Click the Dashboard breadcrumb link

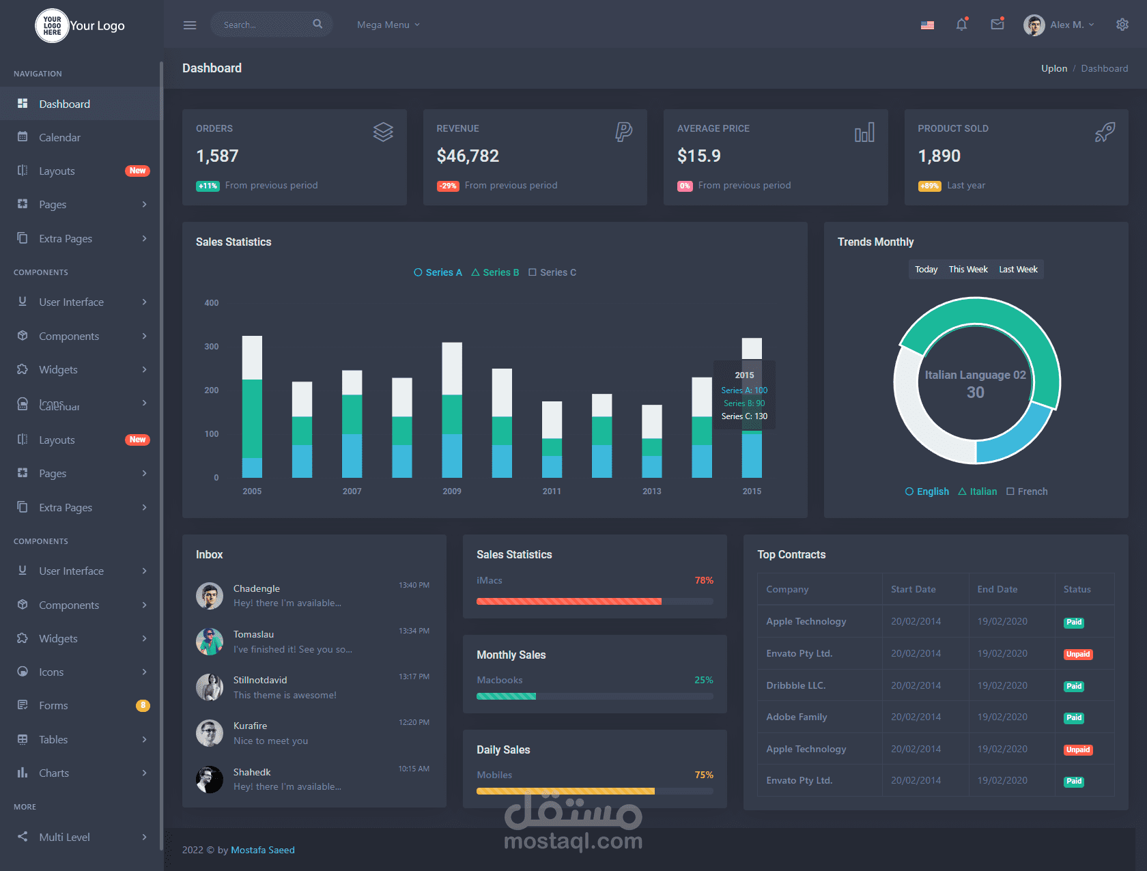1104,68
